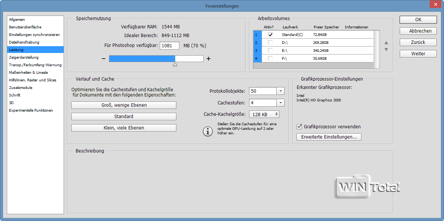Click the Für Photoshop verfügbar input field
The width and height of the screenshot is (444, 221).
pyautogui.click(x=170, y=46)
